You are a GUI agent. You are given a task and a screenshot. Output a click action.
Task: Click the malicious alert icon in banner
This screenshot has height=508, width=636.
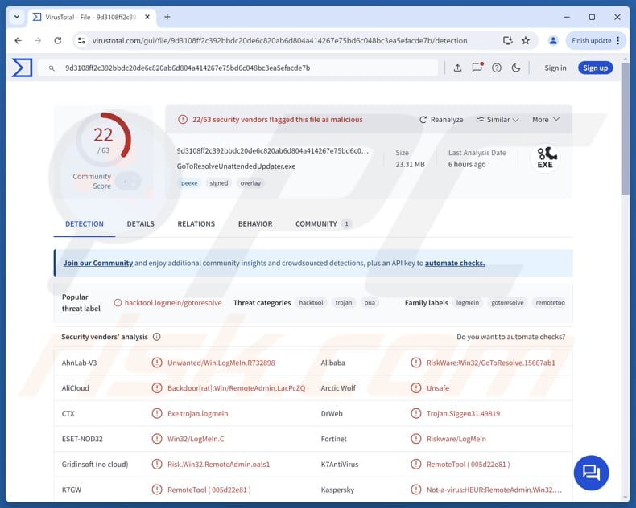pos(183,120)
